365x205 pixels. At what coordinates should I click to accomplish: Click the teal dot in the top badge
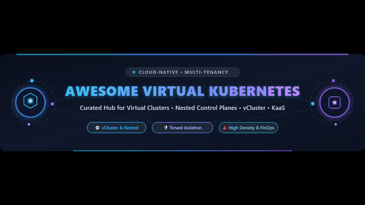coord(134,72)
